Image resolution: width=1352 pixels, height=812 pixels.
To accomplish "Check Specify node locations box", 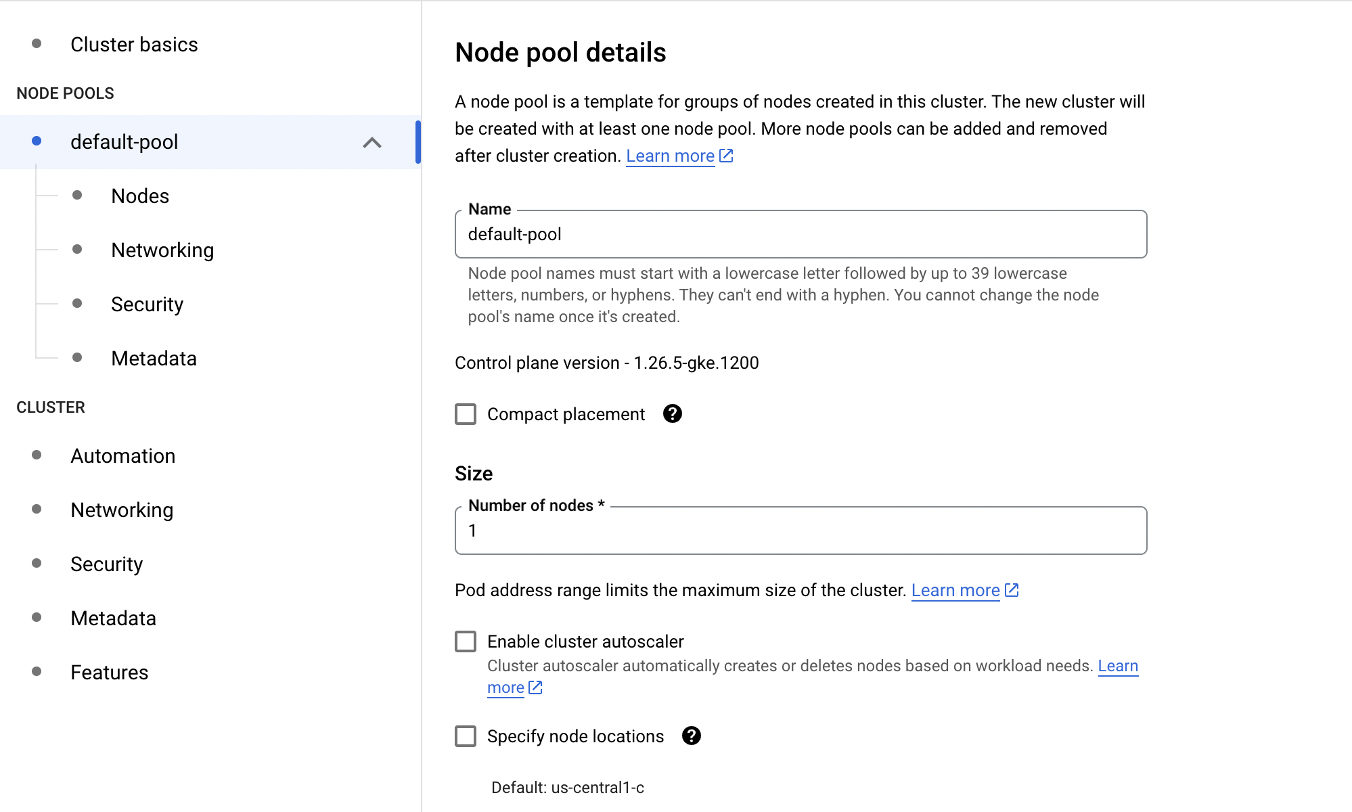I will [x=466, y=736].
